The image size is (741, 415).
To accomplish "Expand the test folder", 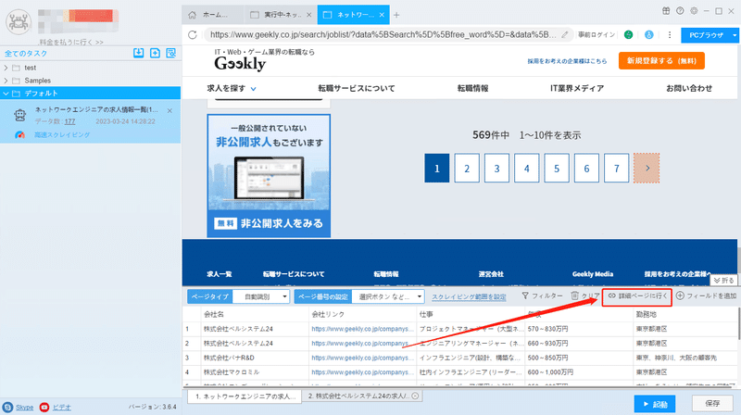I will coord(6,68).
